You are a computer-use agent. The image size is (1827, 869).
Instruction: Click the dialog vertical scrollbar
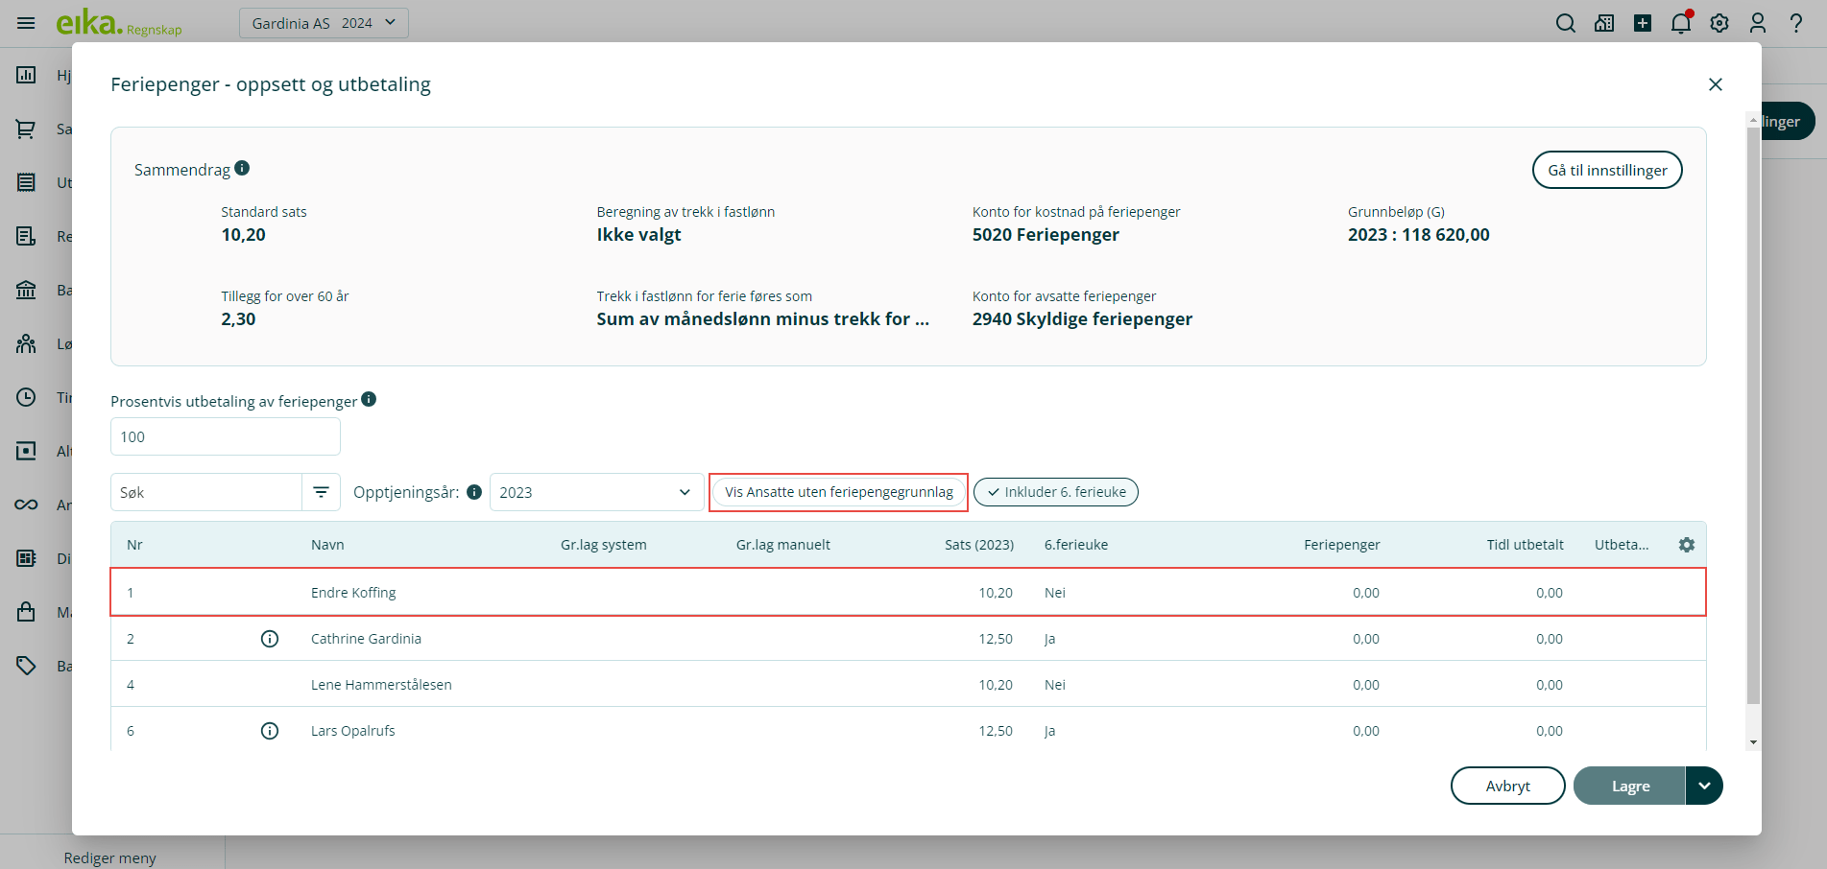click(1753, 412)
